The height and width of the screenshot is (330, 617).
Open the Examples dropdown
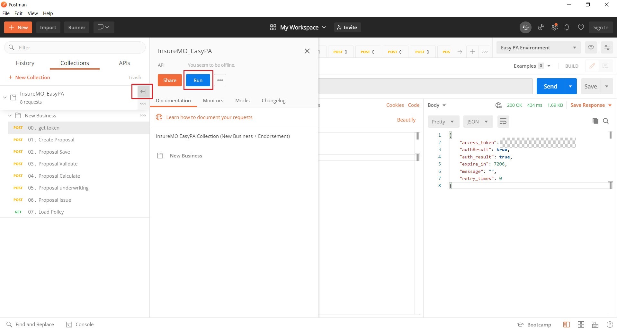532,66
